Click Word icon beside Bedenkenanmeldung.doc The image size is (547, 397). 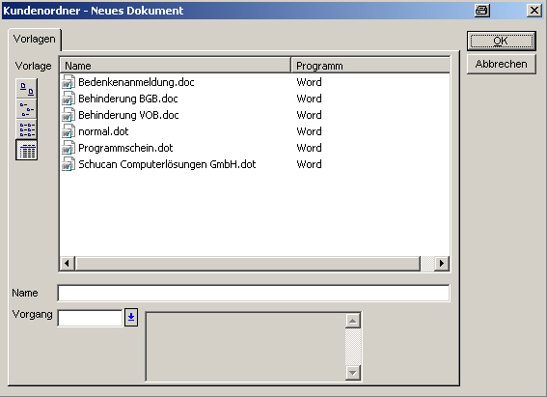[x=68, y=82]
